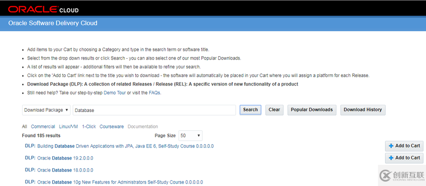This screenshot has width=426, height=186.
Task: Open Building Database Driven Applications course link
Action: (125, 146)
